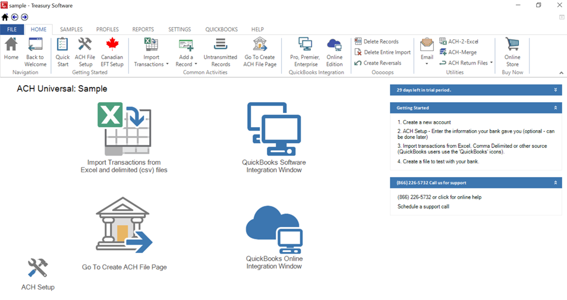This screenshot has height=300, width=567.
Task: Select the HOME tab
Action: click(38, 29)
